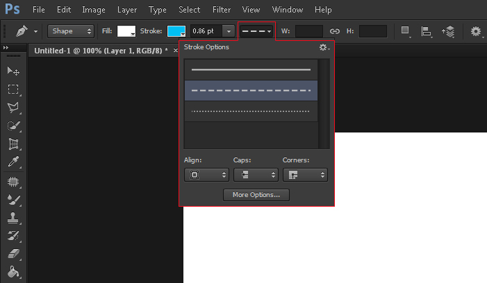Open the Help menu
Screen dimensions: 487x283
tap(323, 10)
